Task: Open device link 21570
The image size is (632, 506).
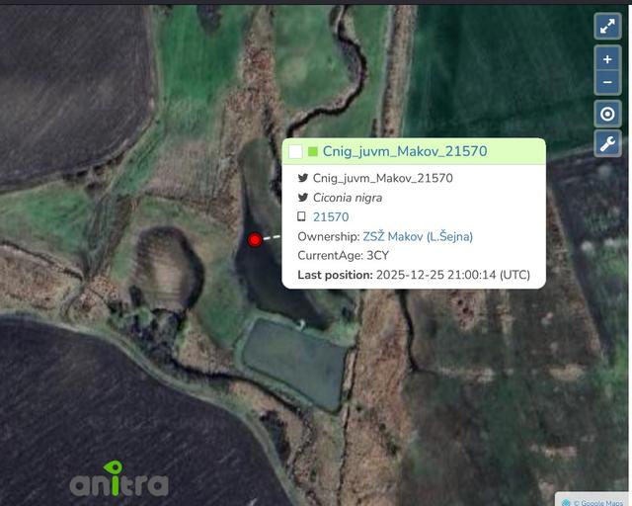Action: point(331,217)
